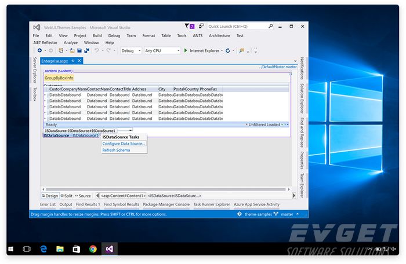Open the Package Manager Console tab
This screenshot has height=264, width=406.
(x=166, y=204)
